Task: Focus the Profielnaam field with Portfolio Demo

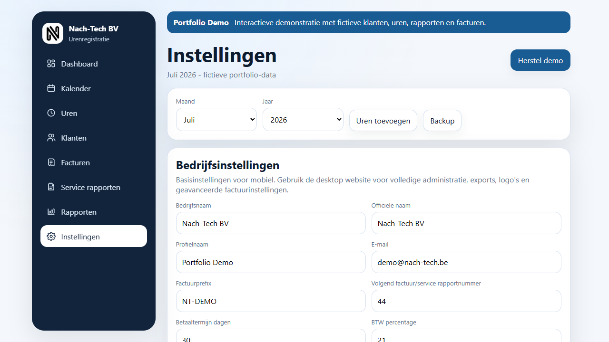Action: coord(271,262)
